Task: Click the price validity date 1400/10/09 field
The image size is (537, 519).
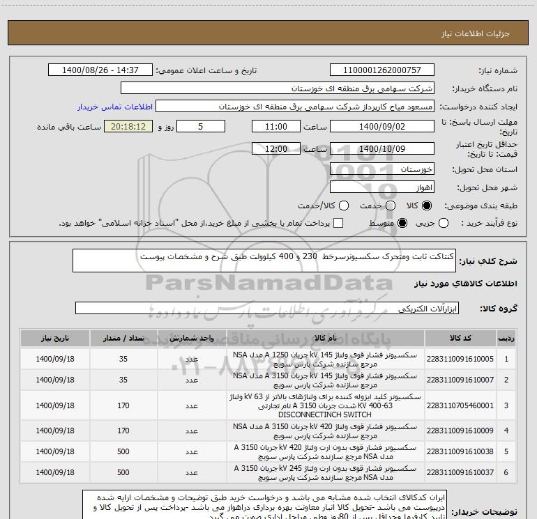Action: point(381,149)
